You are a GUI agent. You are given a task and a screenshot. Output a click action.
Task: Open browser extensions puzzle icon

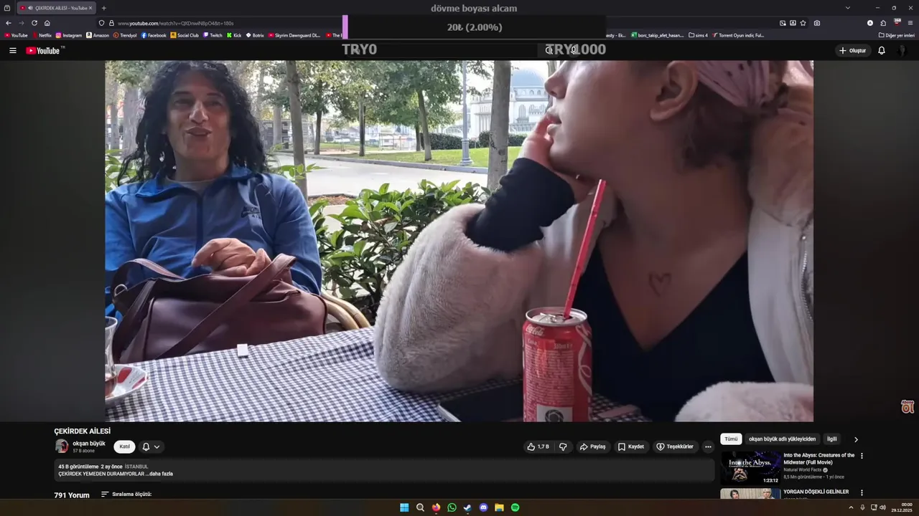pos(883,23)
